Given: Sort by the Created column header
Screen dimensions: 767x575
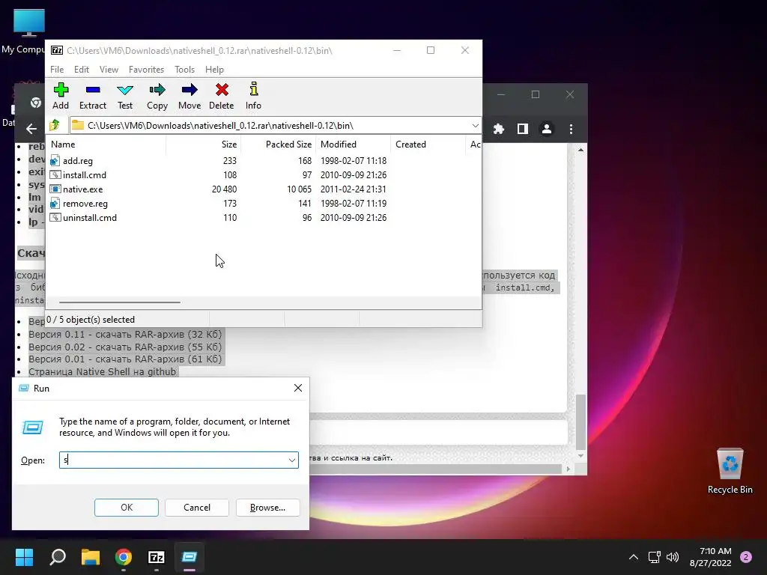Looking at the screenshot, I should coord(428,144).
